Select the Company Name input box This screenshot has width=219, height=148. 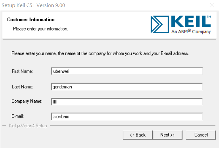[x=127, y=102]
